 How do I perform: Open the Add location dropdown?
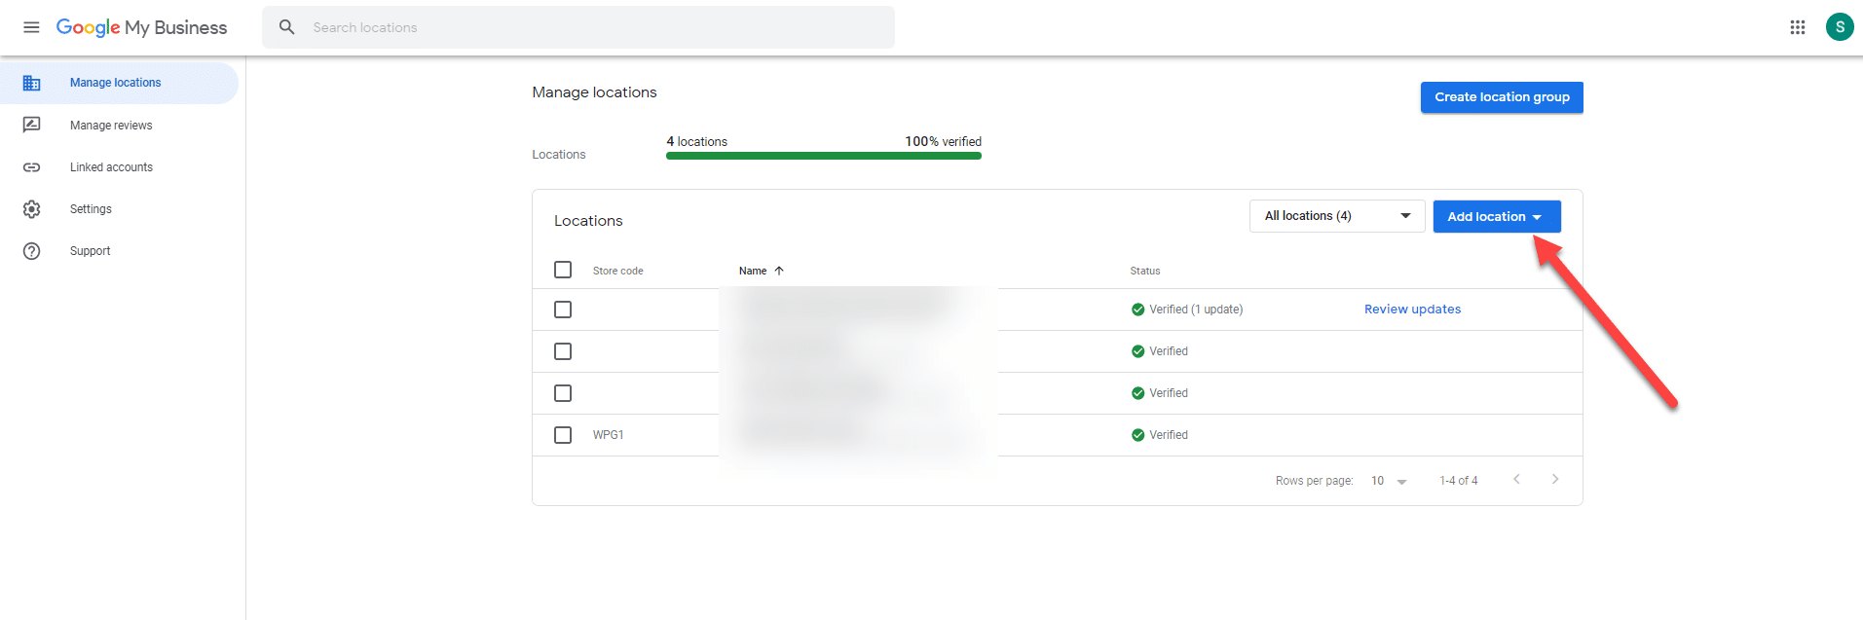tap(1496, 216)
